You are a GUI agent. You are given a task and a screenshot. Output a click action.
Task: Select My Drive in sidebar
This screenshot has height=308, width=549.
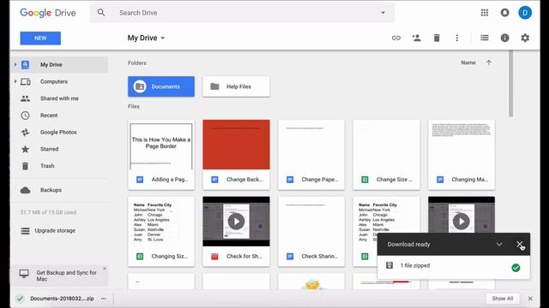coord(59,65)
